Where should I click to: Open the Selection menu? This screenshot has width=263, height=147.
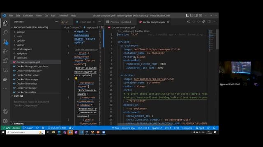[x=28, y=16]
